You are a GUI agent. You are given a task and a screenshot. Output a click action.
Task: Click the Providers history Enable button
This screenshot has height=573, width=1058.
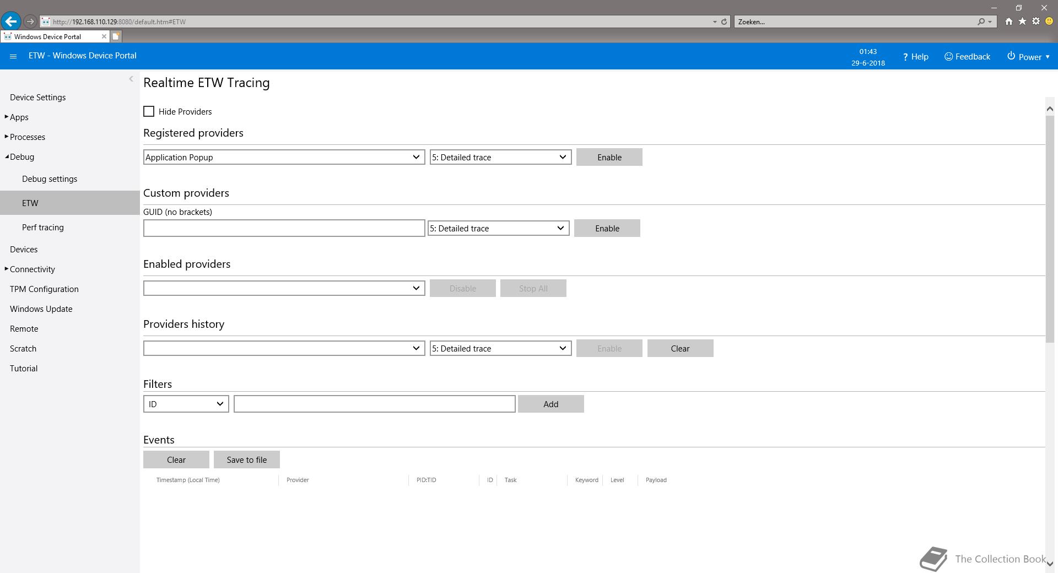(609, 348)
